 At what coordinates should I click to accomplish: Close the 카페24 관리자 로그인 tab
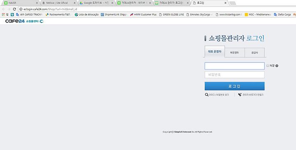[x=187, y=3]
